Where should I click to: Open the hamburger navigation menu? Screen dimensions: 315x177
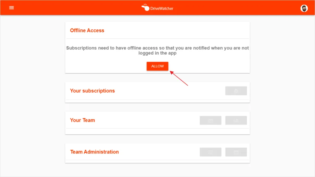(11, 8)
